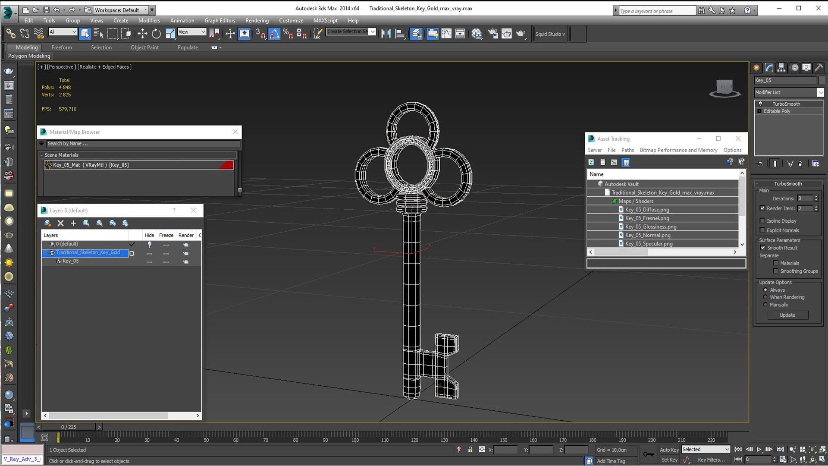Switch to the Freeform ribbon tab

[x=62, y=47]
